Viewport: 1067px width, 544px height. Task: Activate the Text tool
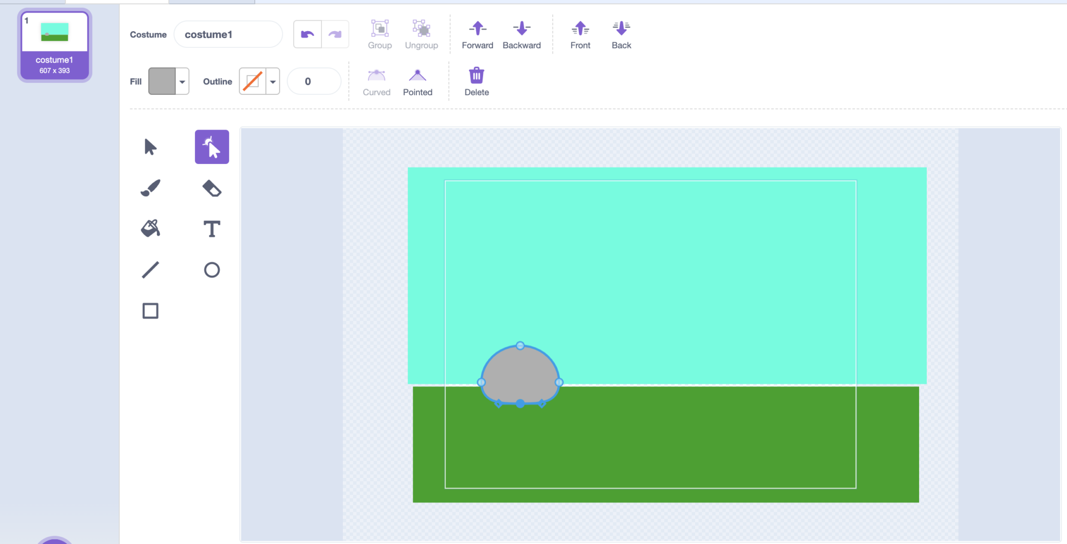212,228
